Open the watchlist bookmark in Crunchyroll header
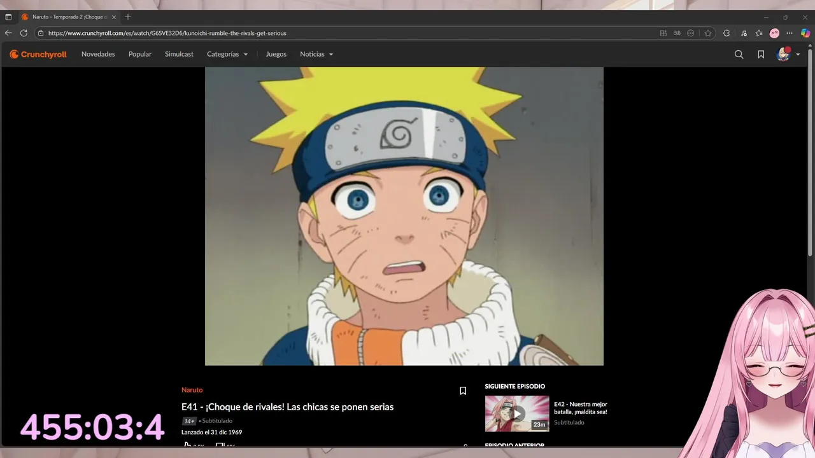The image size is (815, 458). (761, 54)
